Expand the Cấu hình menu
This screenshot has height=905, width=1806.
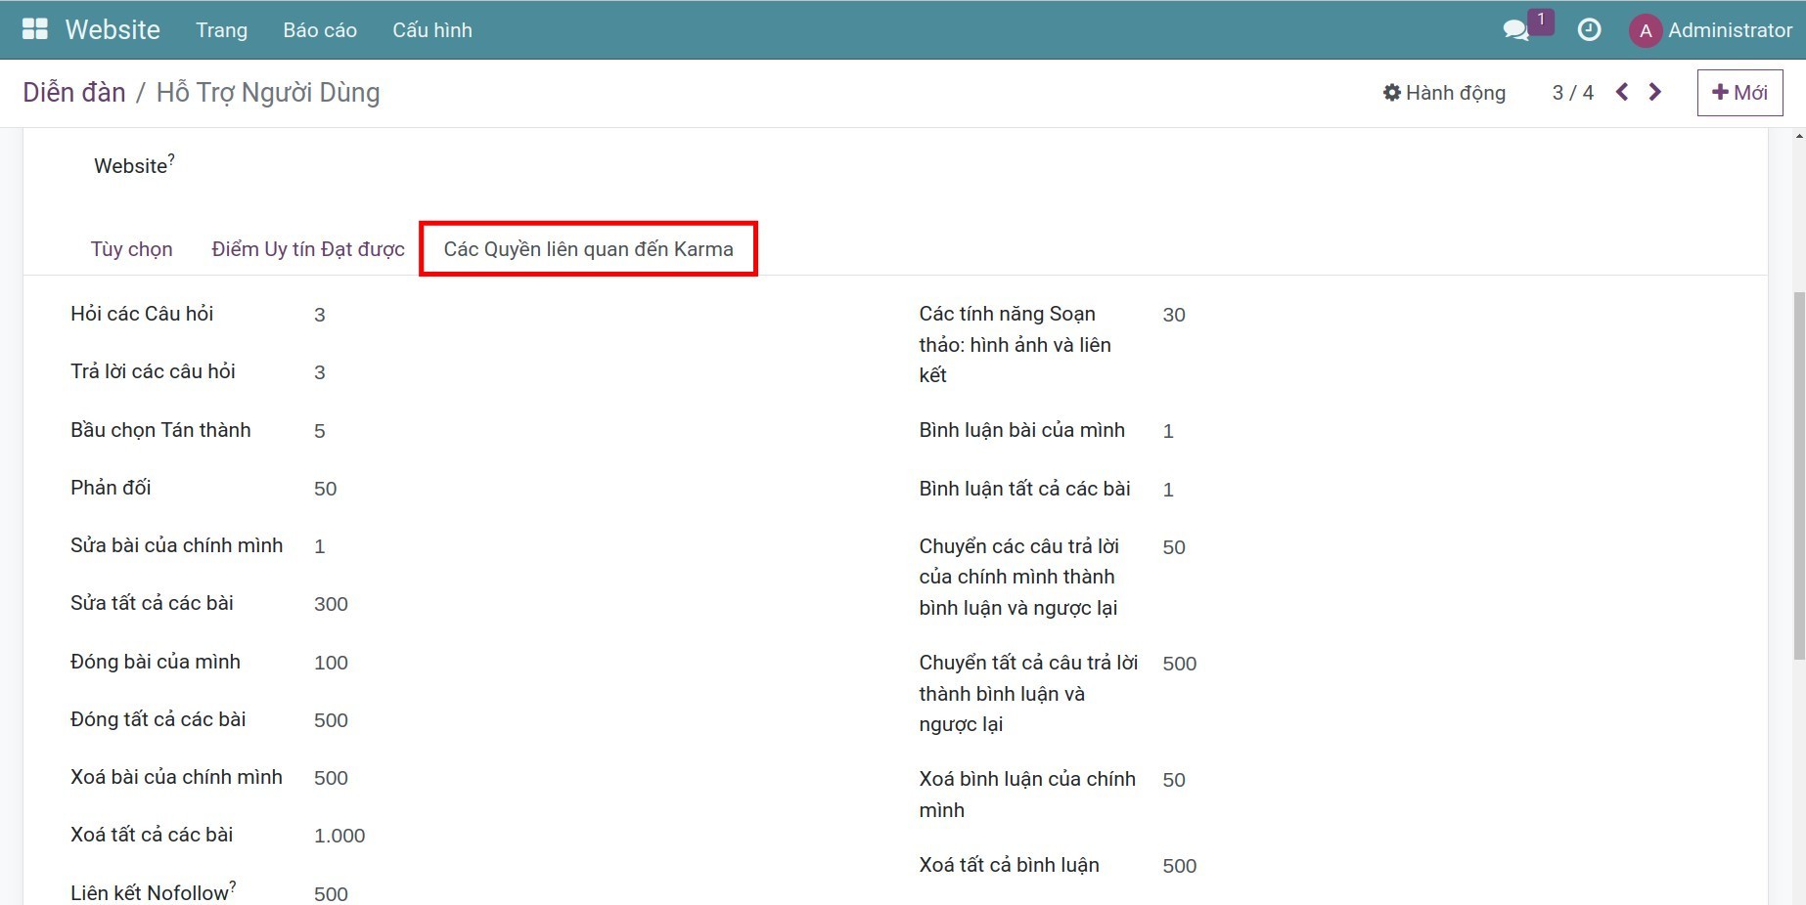431,30
